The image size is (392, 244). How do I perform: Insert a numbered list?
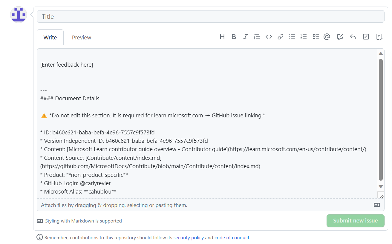coord(304,36)
